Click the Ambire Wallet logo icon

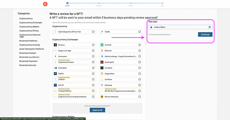[151, 27]
